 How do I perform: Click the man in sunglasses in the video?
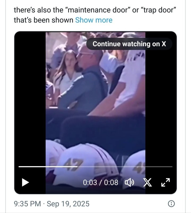[x=88, y=77]
